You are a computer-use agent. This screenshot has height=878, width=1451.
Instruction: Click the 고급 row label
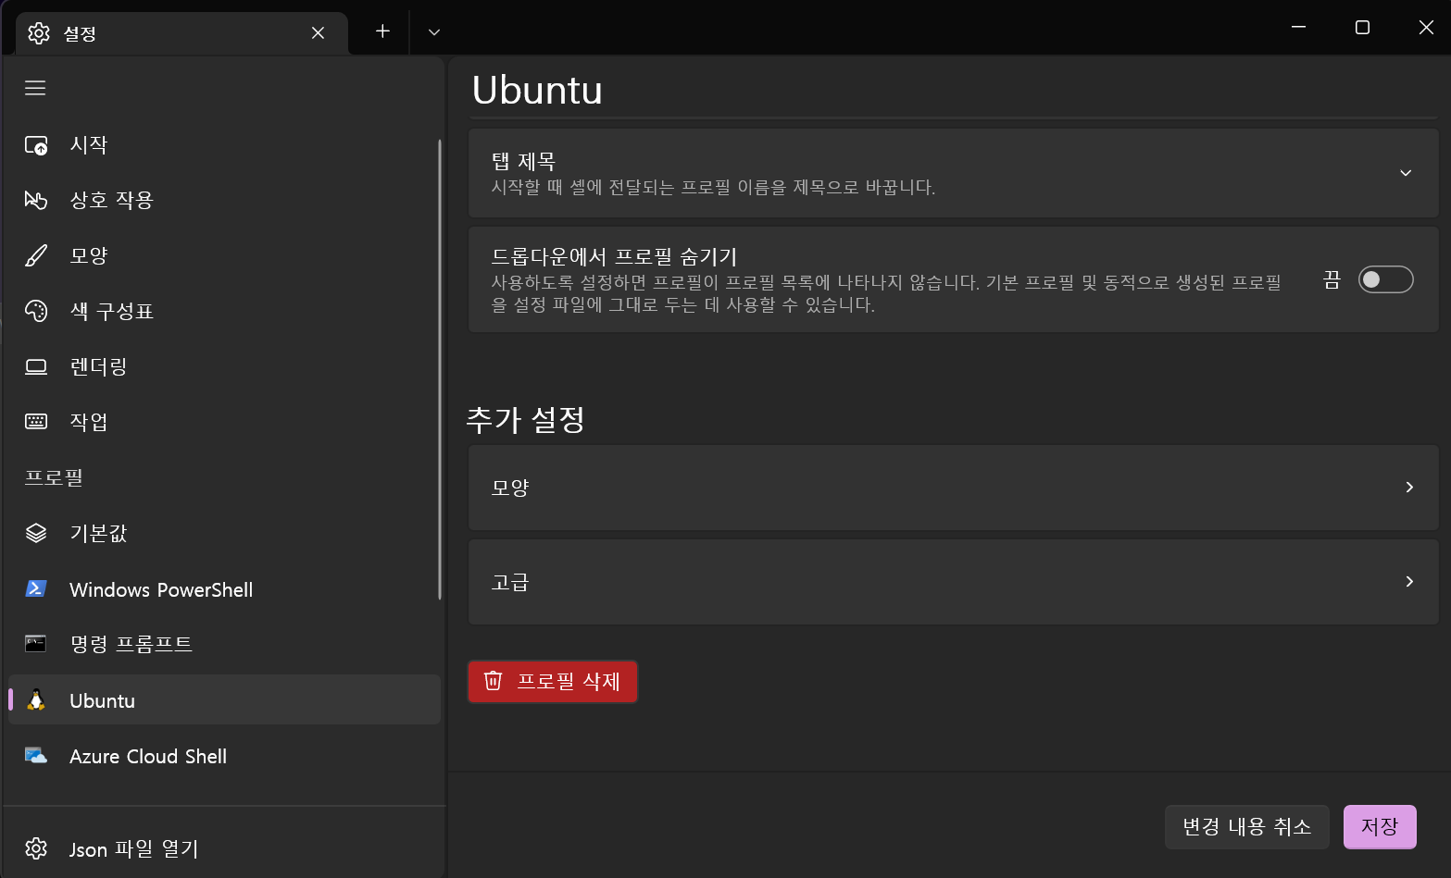tap(510, 582)
